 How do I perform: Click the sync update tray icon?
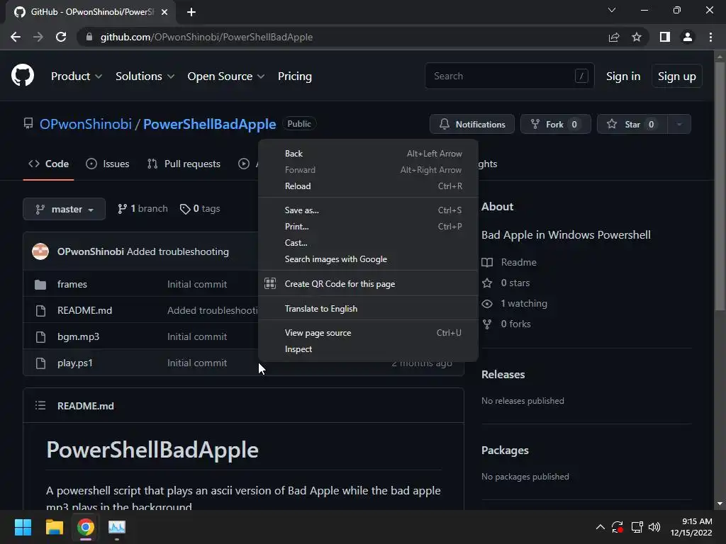pyautogui.click(x=618, y=527)
